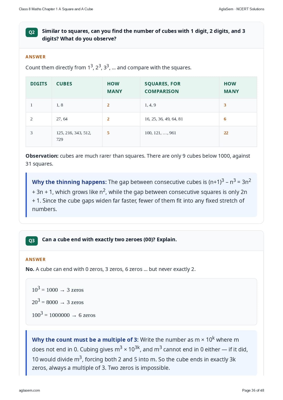Select the DIGITS column header
The width and height of the screenshot is (283, 400).
coord(39,84)
